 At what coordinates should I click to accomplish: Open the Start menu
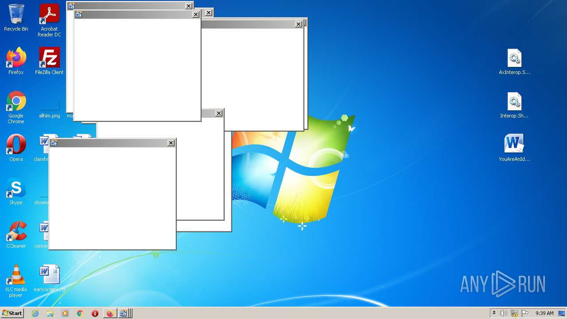tap(12, 313)
